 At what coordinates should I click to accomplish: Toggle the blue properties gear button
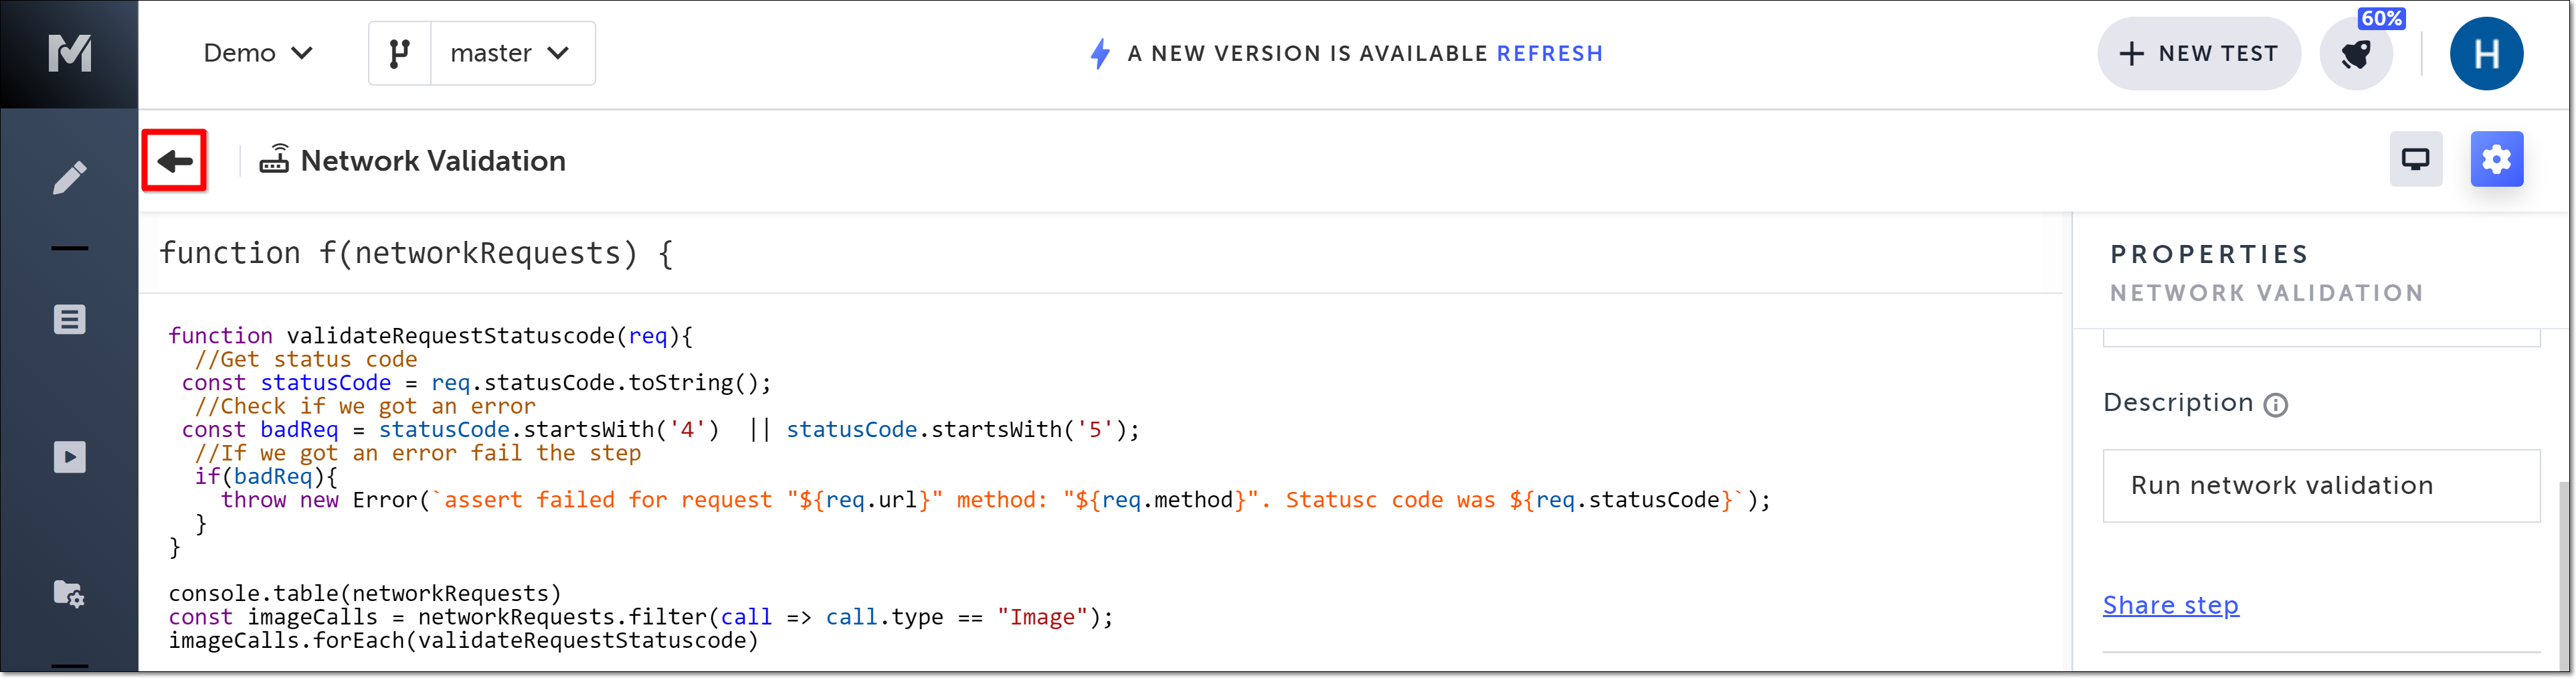(2496, 159)
